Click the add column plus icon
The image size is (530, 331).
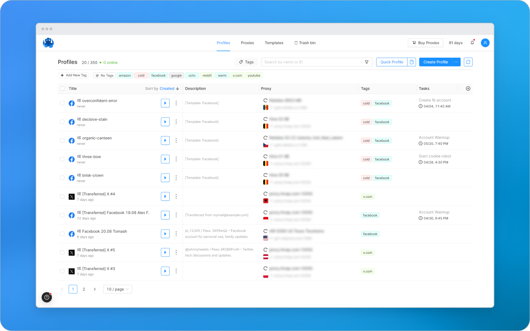[x=468, y=89]
